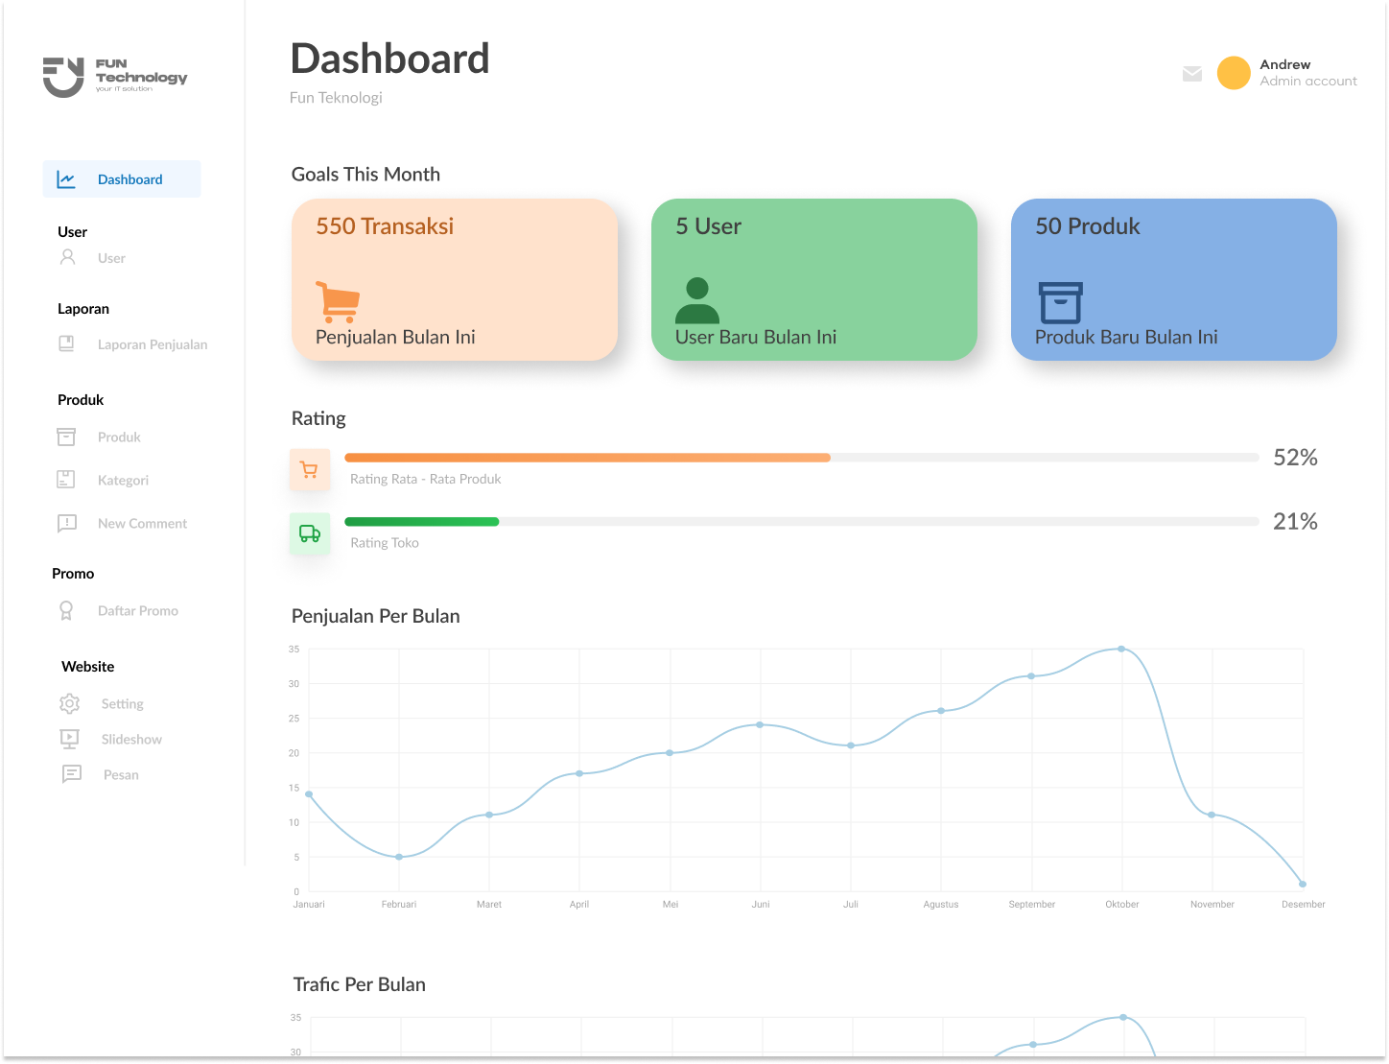Go to Kategori in the sidebar

coord(123,480)
